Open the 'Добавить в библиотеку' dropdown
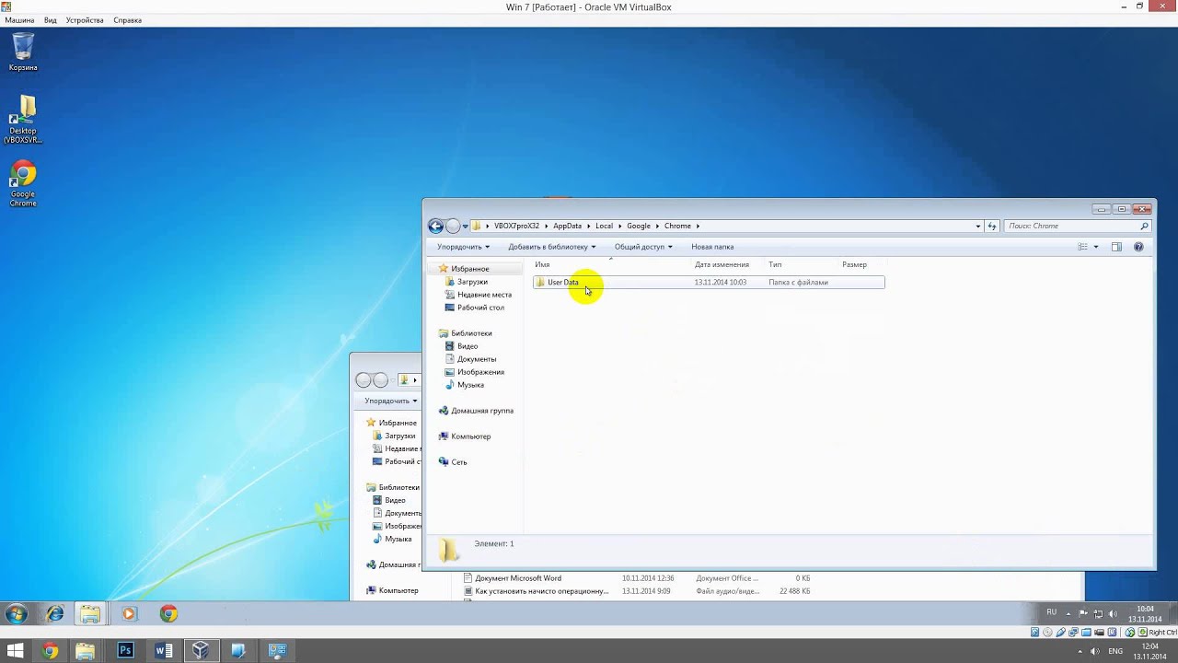Image resolution: width=1178 pixels, height=663 pixels. [551, 247]
